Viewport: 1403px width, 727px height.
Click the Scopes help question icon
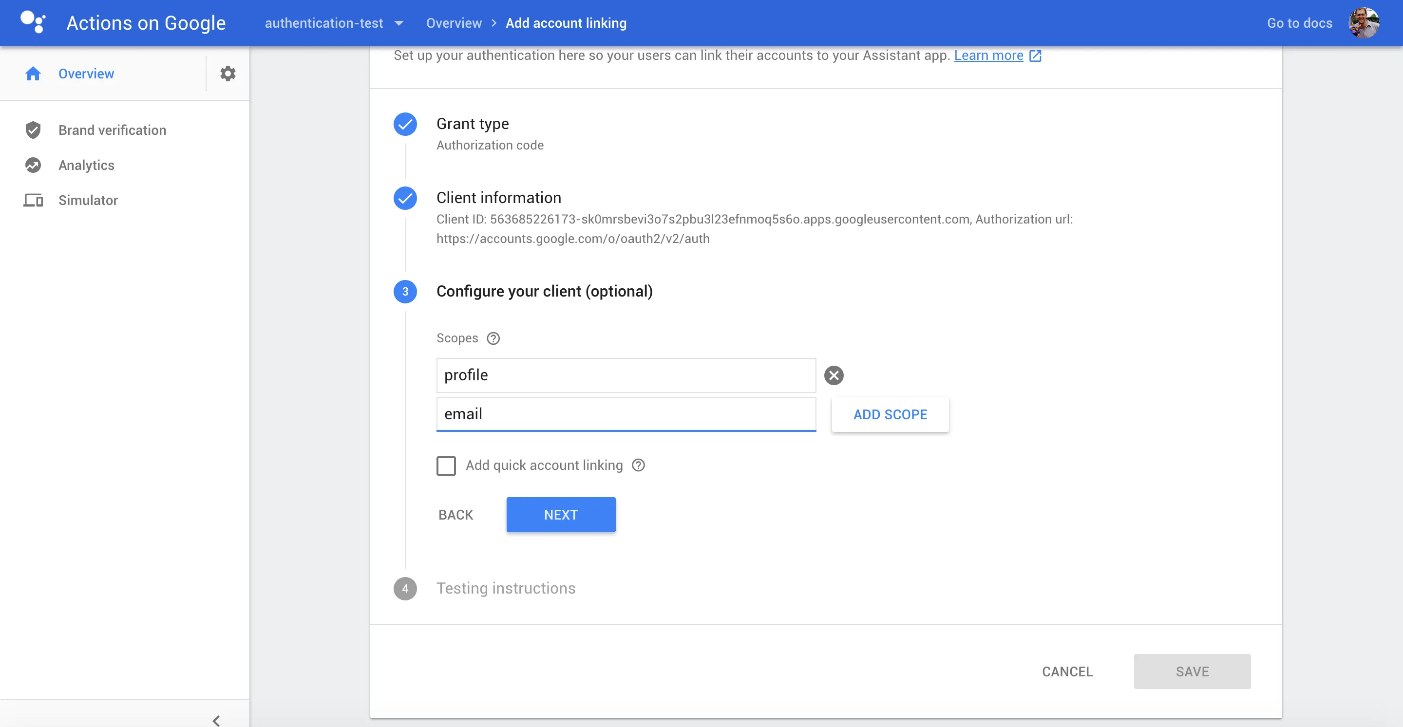coord(493,338)
